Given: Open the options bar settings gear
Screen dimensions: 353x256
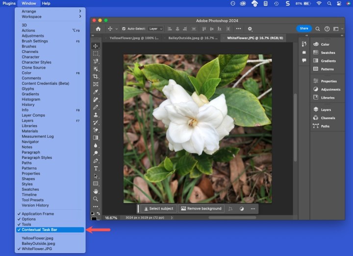Looking at the screenshot, I should [250, 29].
